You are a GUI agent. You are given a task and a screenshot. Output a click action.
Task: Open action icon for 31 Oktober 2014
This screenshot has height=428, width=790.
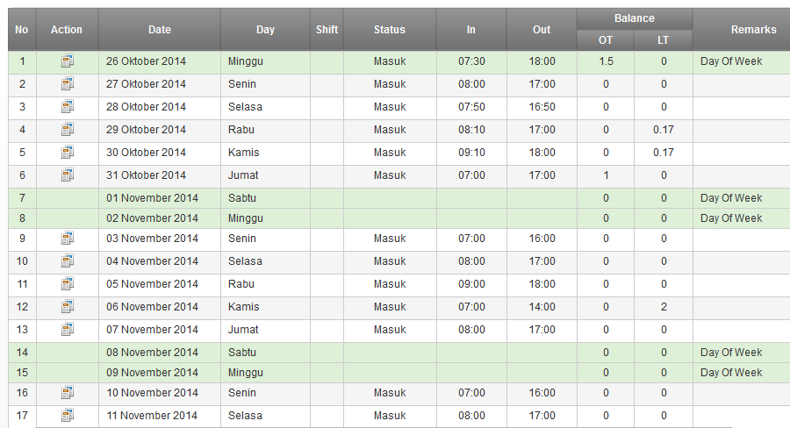68,175
